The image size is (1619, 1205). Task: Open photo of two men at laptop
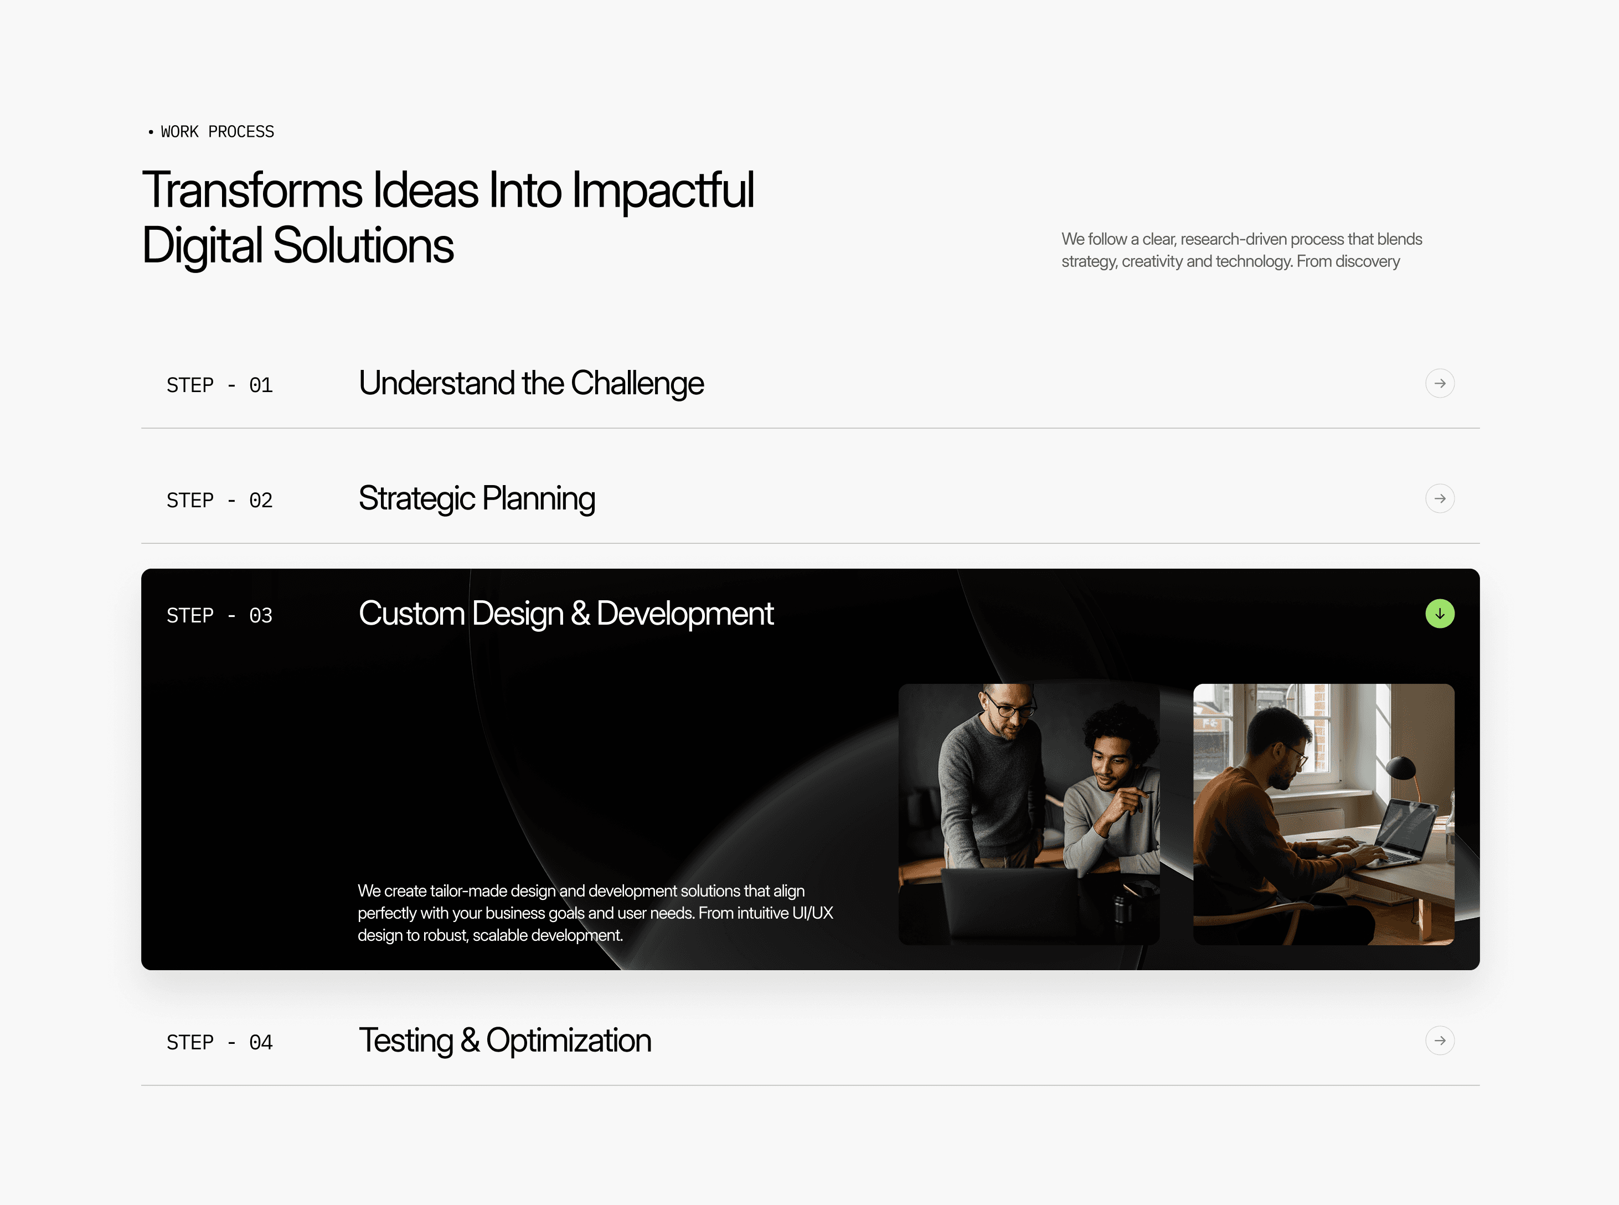[1028, 814]
